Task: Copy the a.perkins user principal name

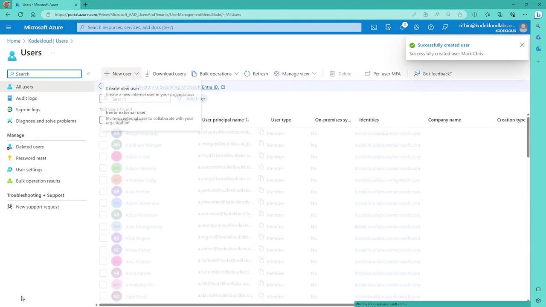Action: click(261, 190)
